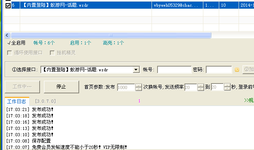Viewport: 254px width, 150px height.
Task: Toggle the 挂机精灵 checkbox
Action: click(x=52, y=53)
